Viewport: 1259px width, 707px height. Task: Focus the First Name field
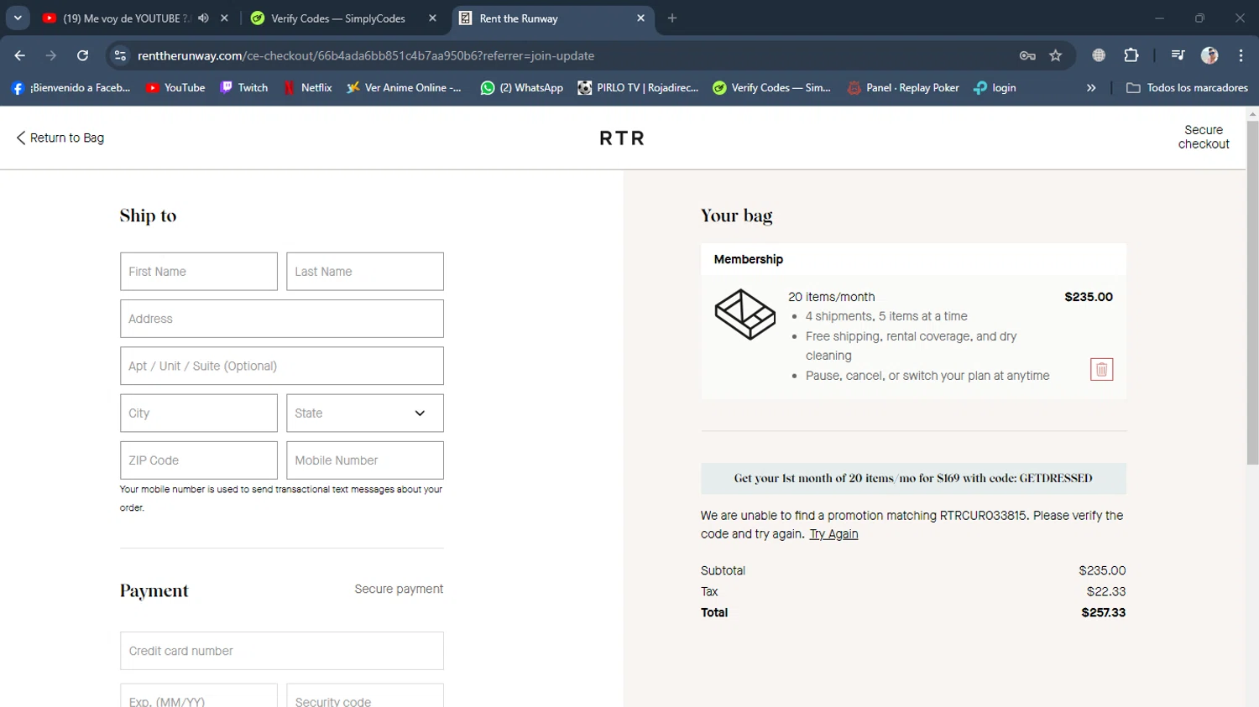[199, 272]
